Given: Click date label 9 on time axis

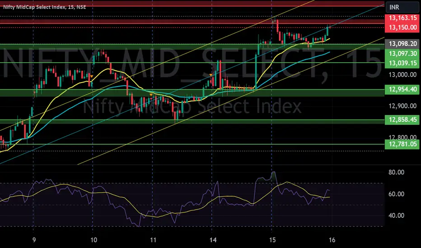Looking at the screenshot, I should point(34,240).
